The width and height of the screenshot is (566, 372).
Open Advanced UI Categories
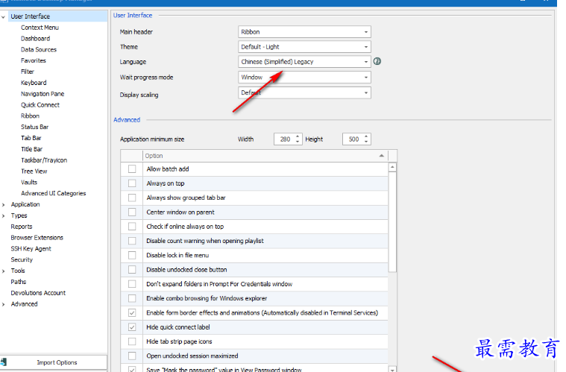click(54, 193)
